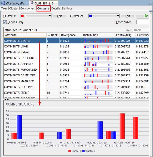Select the COMMENTS.MANAGER row
The height and width of the screenshot is (157, 153).
pyautogui.click(x=76, y=81)
